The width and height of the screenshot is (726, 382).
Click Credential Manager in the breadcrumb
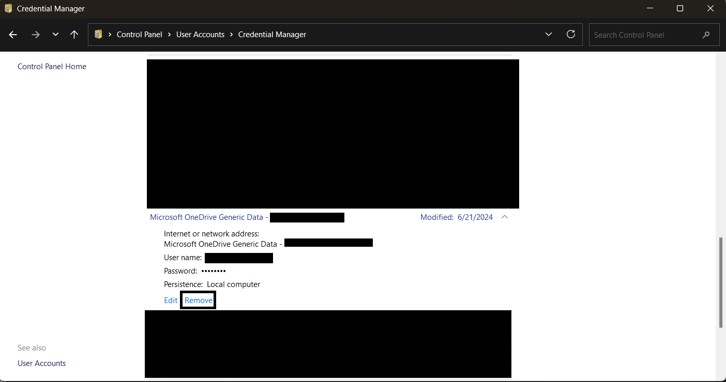(x=272, y=35)
